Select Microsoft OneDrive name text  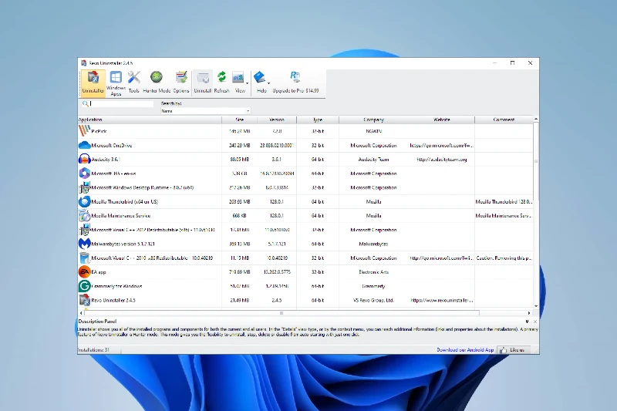(x=112, y=145)
